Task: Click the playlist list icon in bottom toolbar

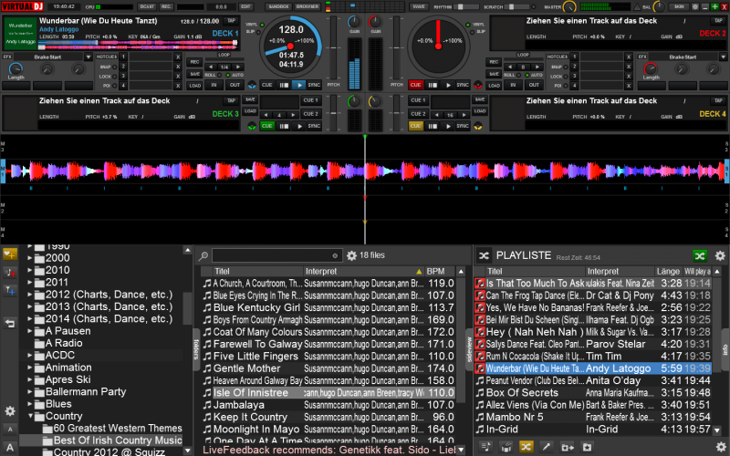Action: pos(485,447)
